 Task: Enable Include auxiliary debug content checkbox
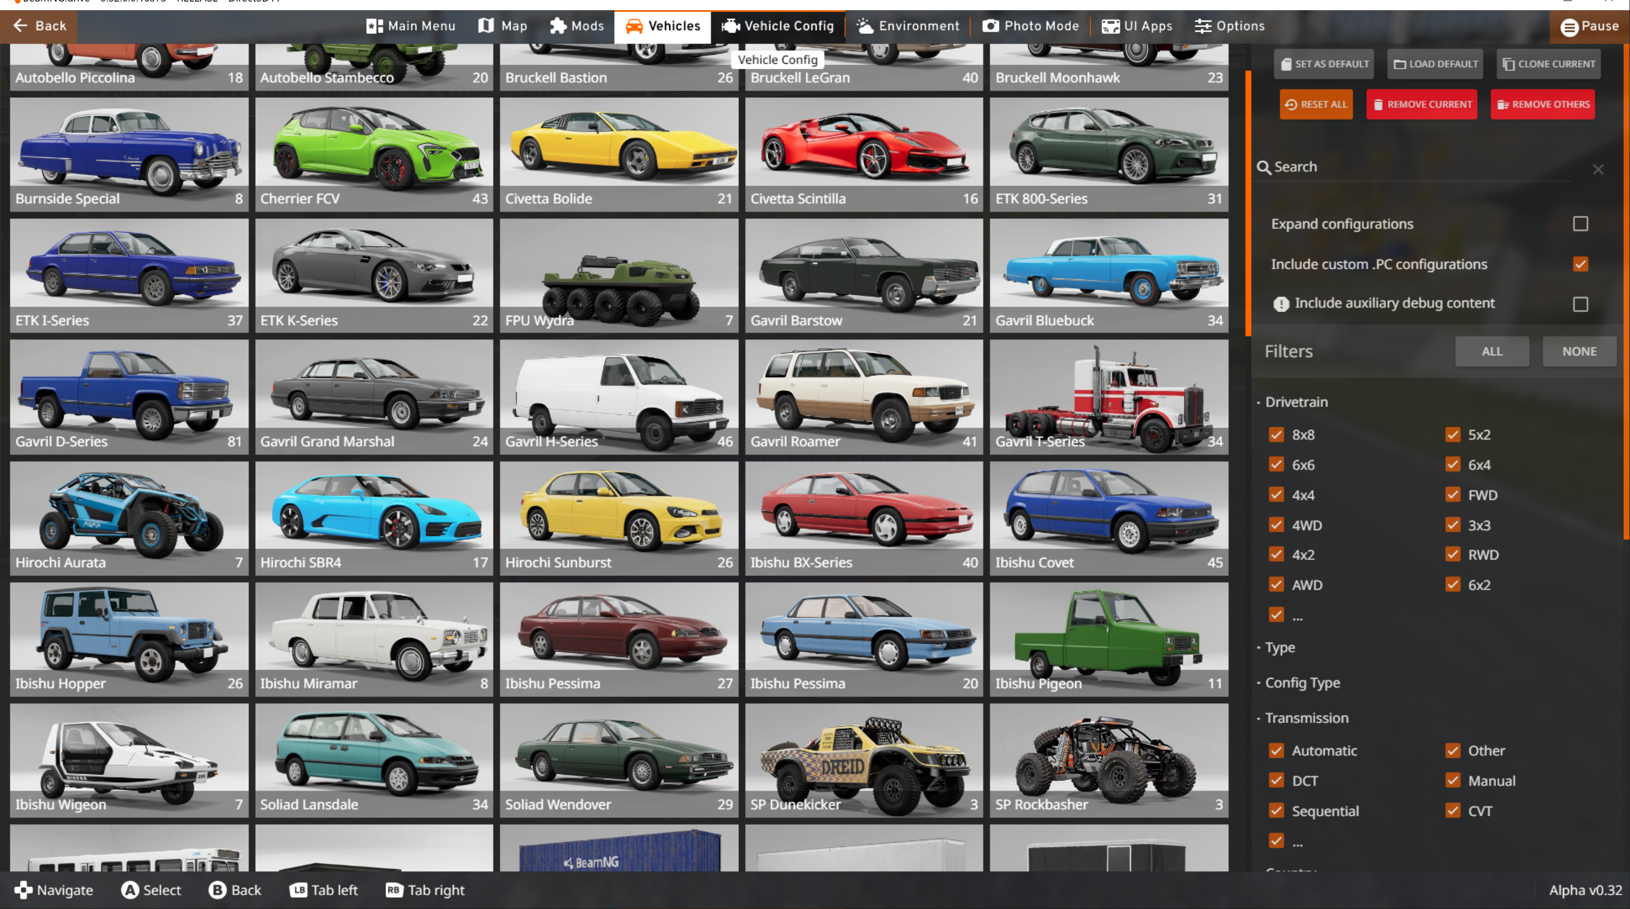click(1581, 305)
